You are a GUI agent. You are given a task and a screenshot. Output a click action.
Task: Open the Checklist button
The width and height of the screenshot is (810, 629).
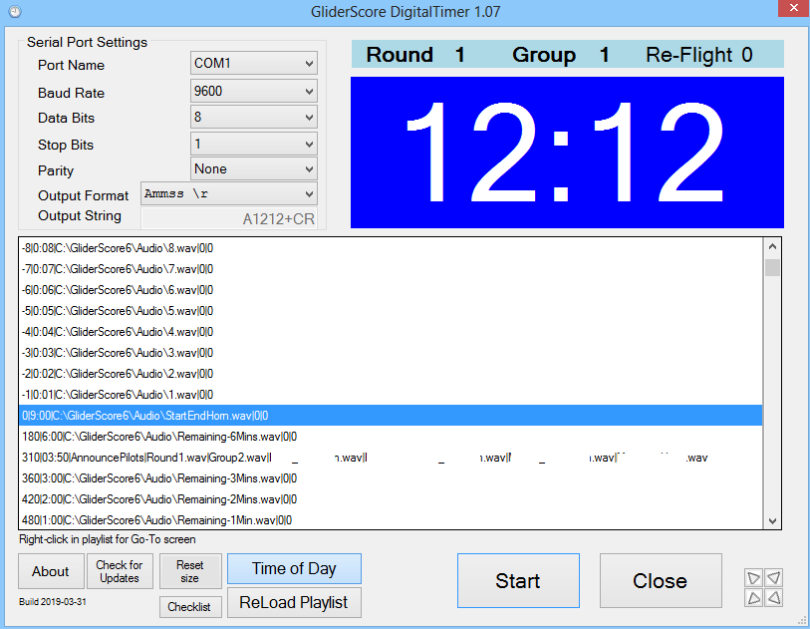(x=190, y=607)
